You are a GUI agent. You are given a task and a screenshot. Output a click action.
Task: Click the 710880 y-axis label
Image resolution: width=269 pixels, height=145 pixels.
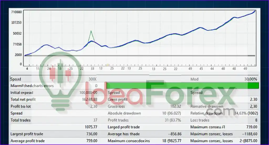[17, 12]
